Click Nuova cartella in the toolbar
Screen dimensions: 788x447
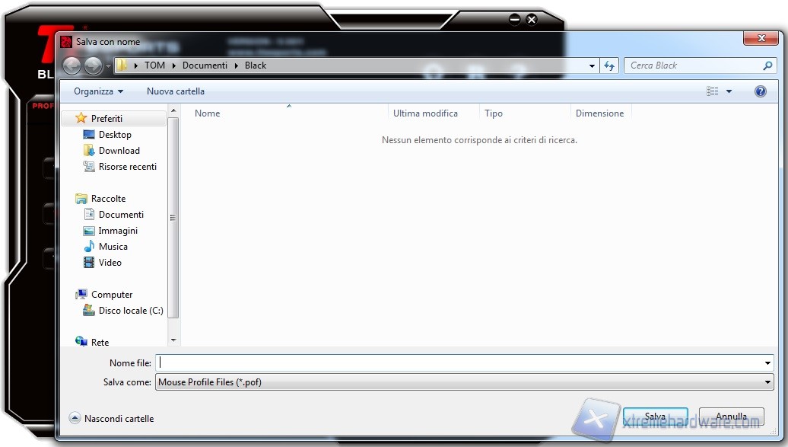click(x=175, y=91)
